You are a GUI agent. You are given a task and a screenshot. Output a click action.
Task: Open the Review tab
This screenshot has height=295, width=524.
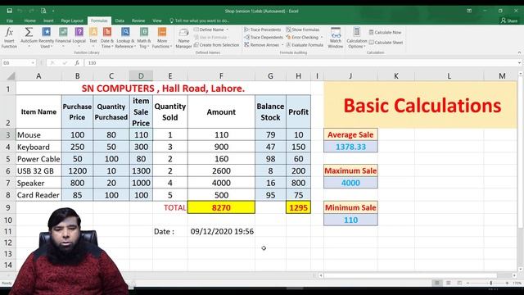click(x=138, y=20)
